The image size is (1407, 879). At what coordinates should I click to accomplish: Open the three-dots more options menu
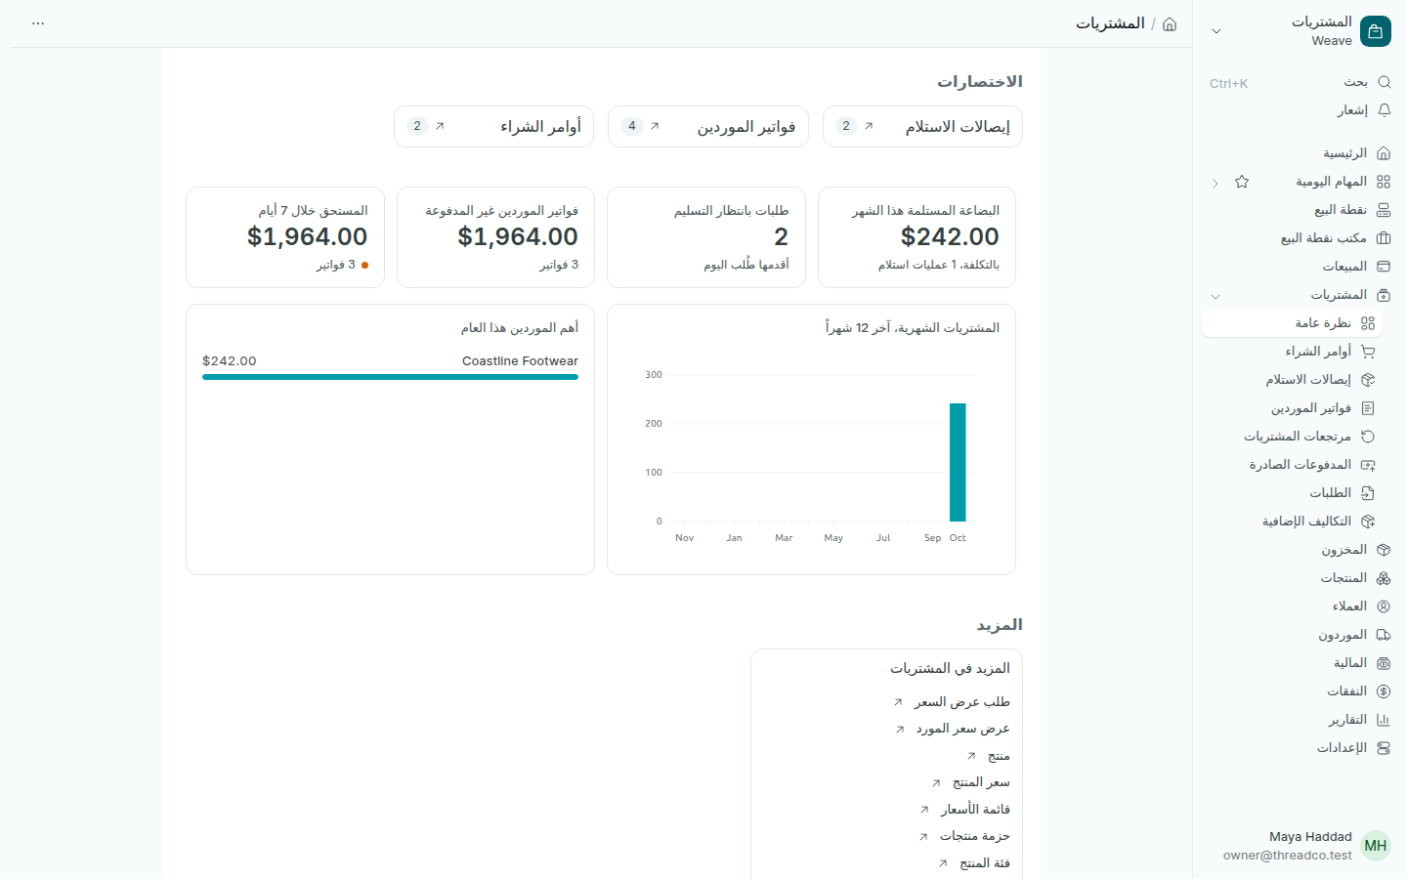pos(38,23)
